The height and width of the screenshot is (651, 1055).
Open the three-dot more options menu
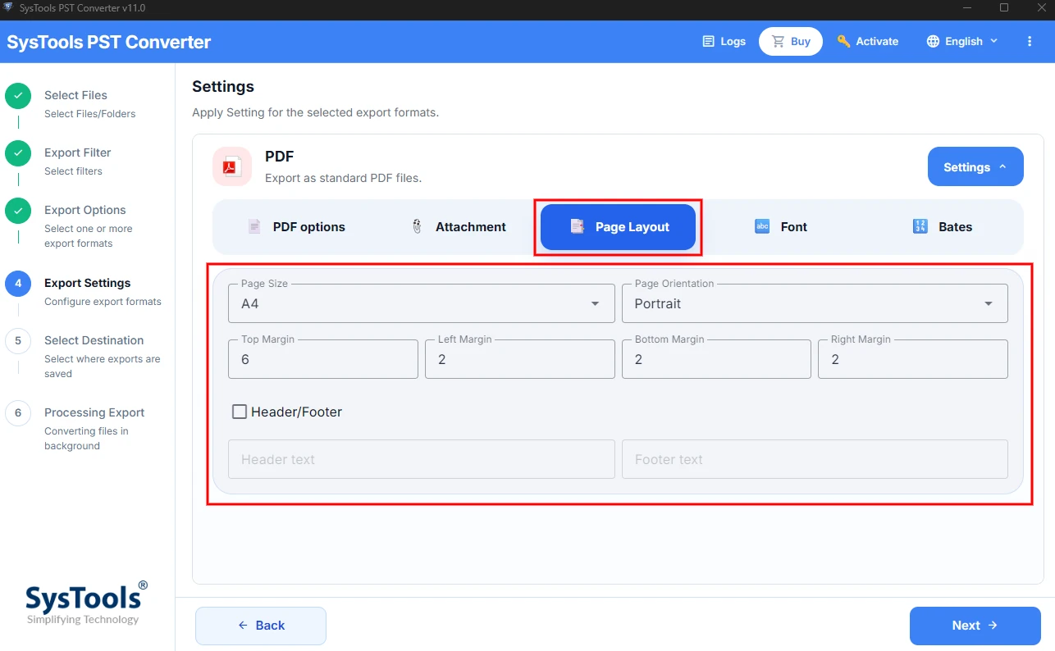click(x=1030, y=41)
